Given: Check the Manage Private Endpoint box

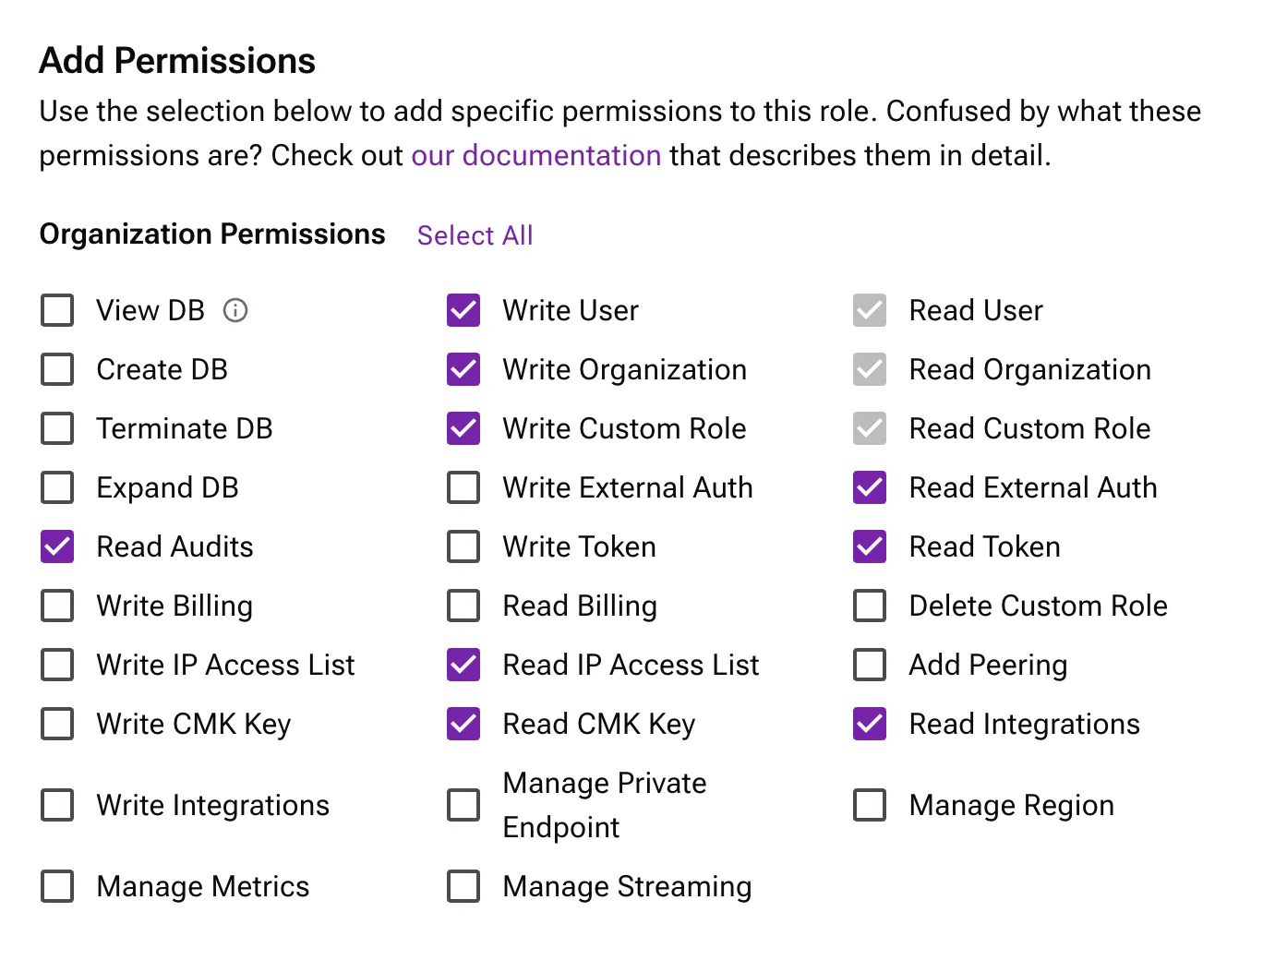Looking at the screenshot, I should [463, 805].
